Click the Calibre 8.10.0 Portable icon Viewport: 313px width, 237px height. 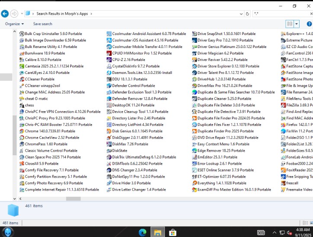(x=22, y=60)
